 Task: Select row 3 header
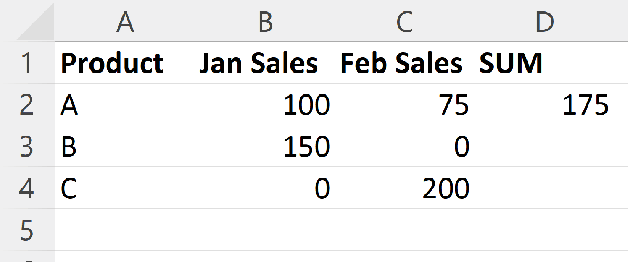pyautogui.click(x=27, y=147)
